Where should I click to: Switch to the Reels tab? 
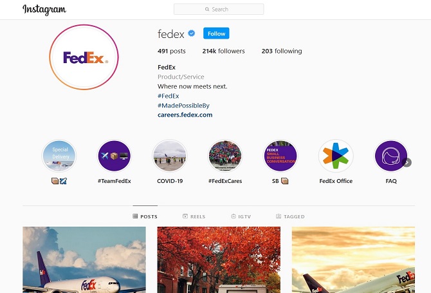pyautogui.click(x=194, y=216)
